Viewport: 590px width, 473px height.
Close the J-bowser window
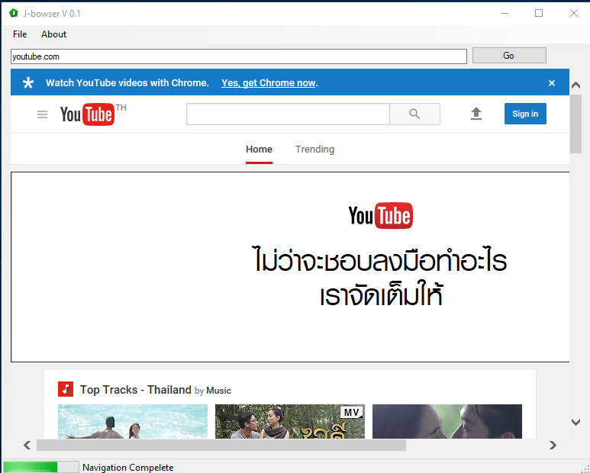573,13
